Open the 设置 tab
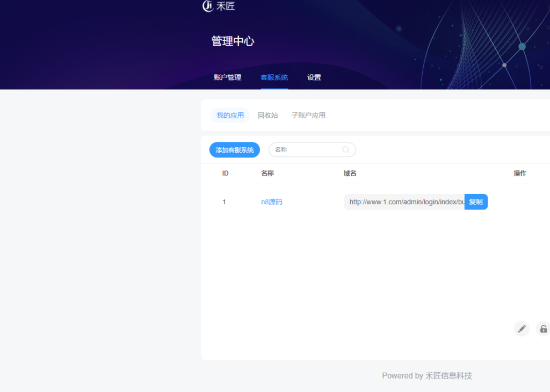The image size is (550, 392). [314, 77]
